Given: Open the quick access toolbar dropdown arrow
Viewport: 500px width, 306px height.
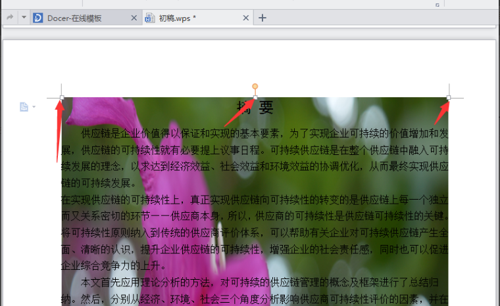Looking at the screenshot, I should (x=24, y=17).
